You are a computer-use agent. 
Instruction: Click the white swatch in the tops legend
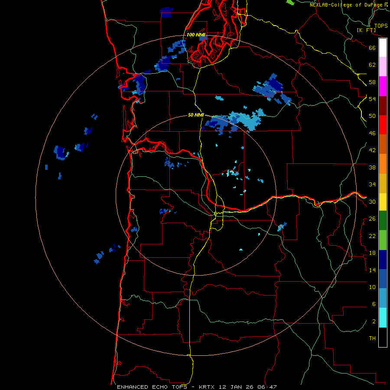[x=383, y=48]
